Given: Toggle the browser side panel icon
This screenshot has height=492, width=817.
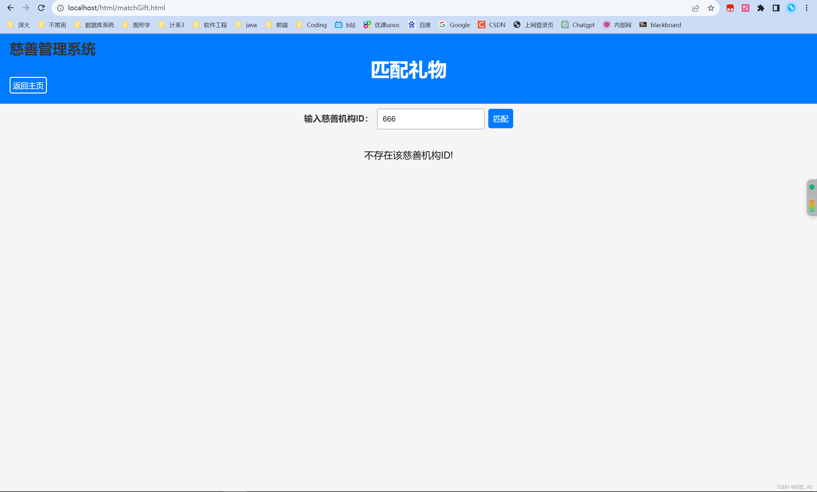Looking at the screenshot, I should pyautogui.click(x=776, y=8).
